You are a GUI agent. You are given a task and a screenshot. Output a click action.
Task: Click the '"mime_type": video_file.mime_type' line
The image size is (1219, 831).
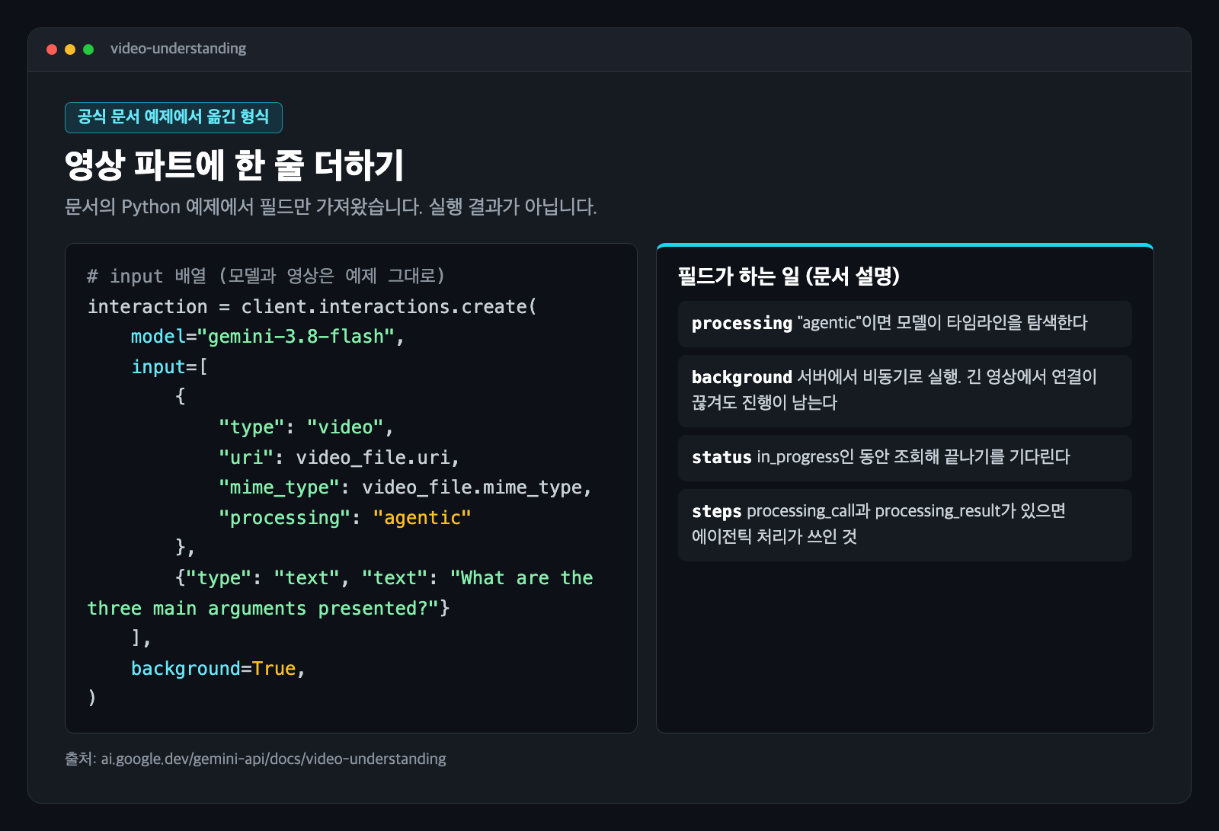405,487
